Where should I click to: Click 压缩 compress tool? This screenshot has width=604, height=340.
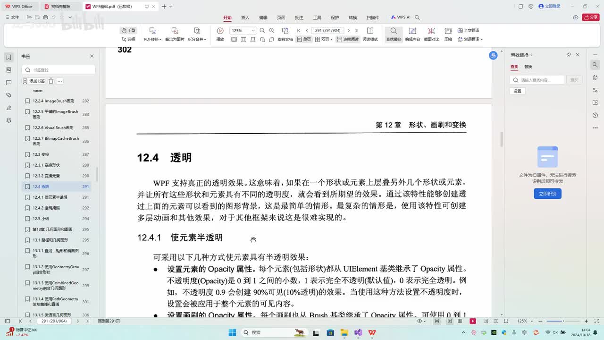coord(448,34)
